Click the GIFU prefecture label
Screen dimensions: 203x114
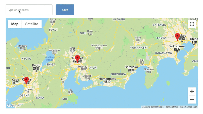pos(83,33)
